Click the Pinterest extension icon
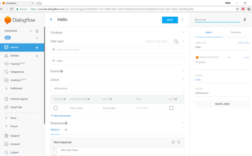This screenshot has width=252, height=156. pos(243,9)
